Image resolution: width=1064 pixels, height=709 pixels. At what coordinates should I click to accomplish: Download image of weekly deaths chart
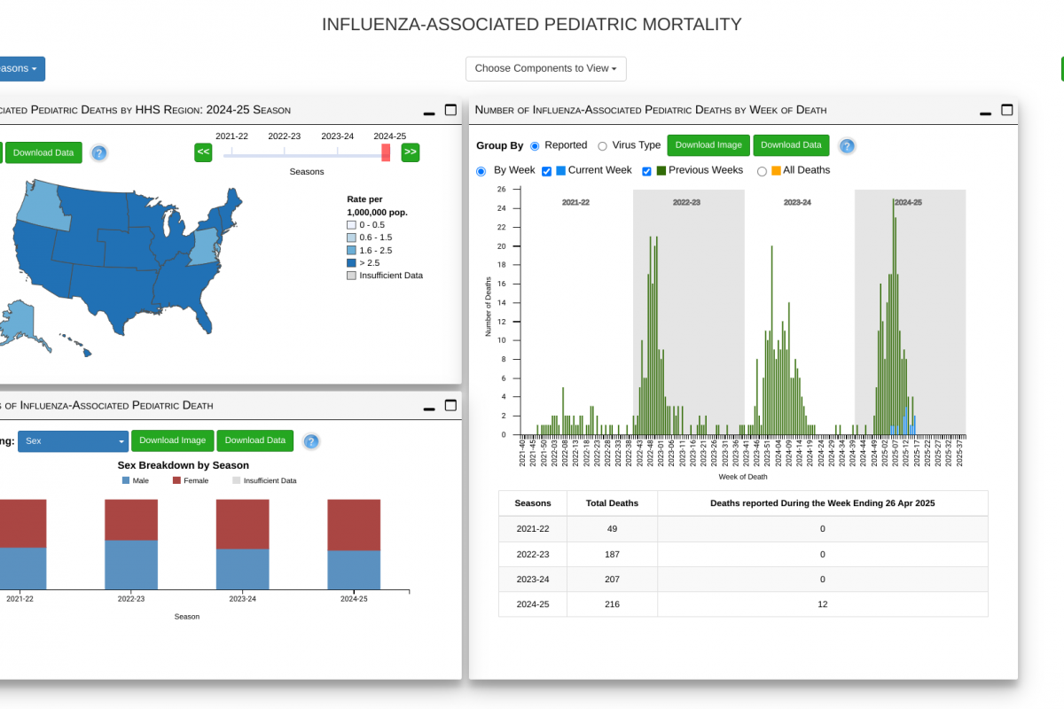pos(708,145)
